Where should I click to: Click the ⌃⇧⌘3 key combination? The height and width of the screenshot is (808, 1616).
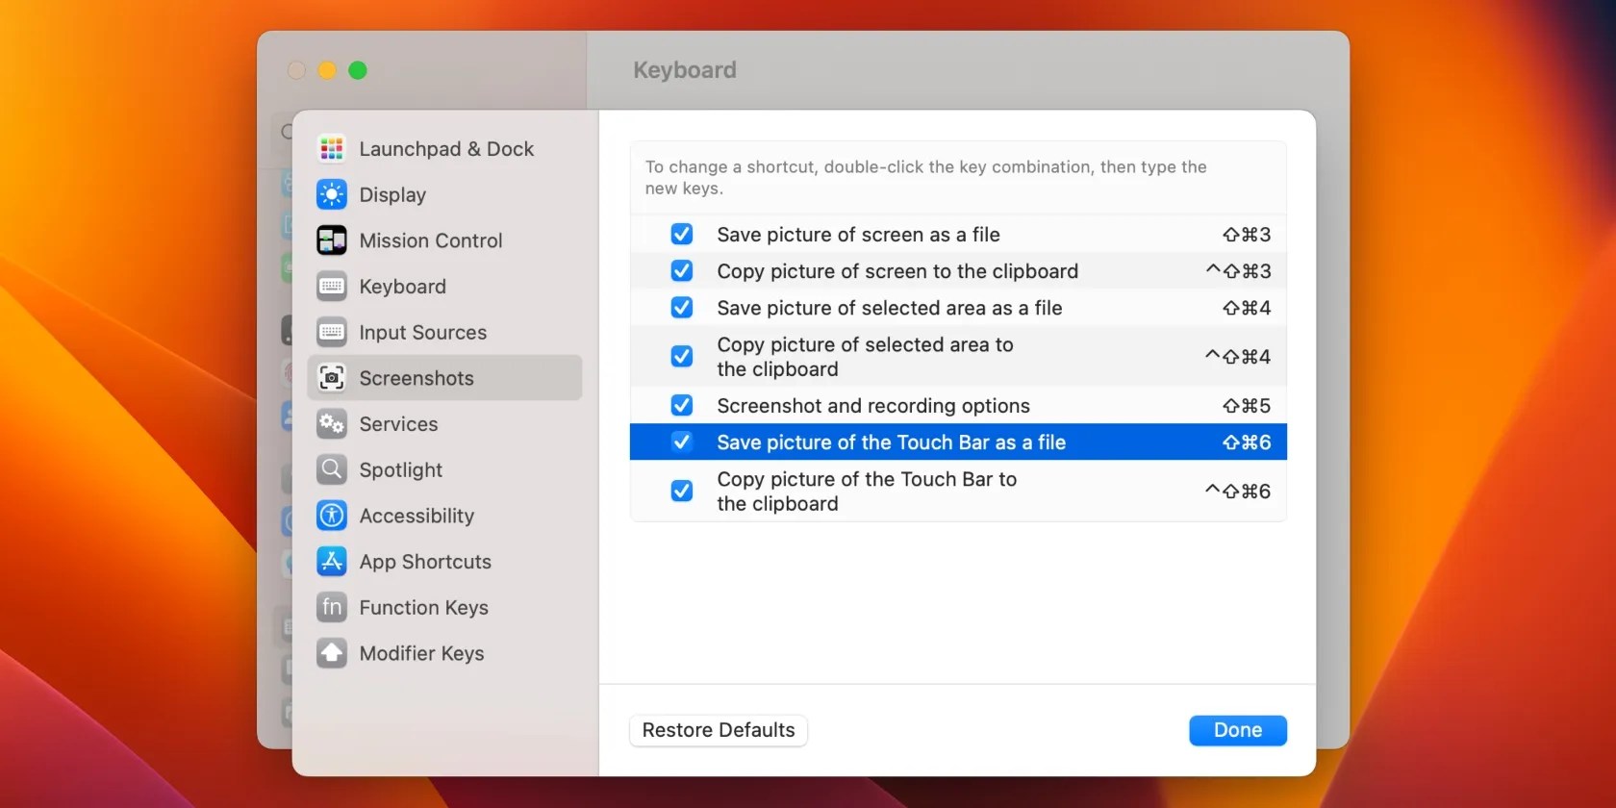(1239, 271)
